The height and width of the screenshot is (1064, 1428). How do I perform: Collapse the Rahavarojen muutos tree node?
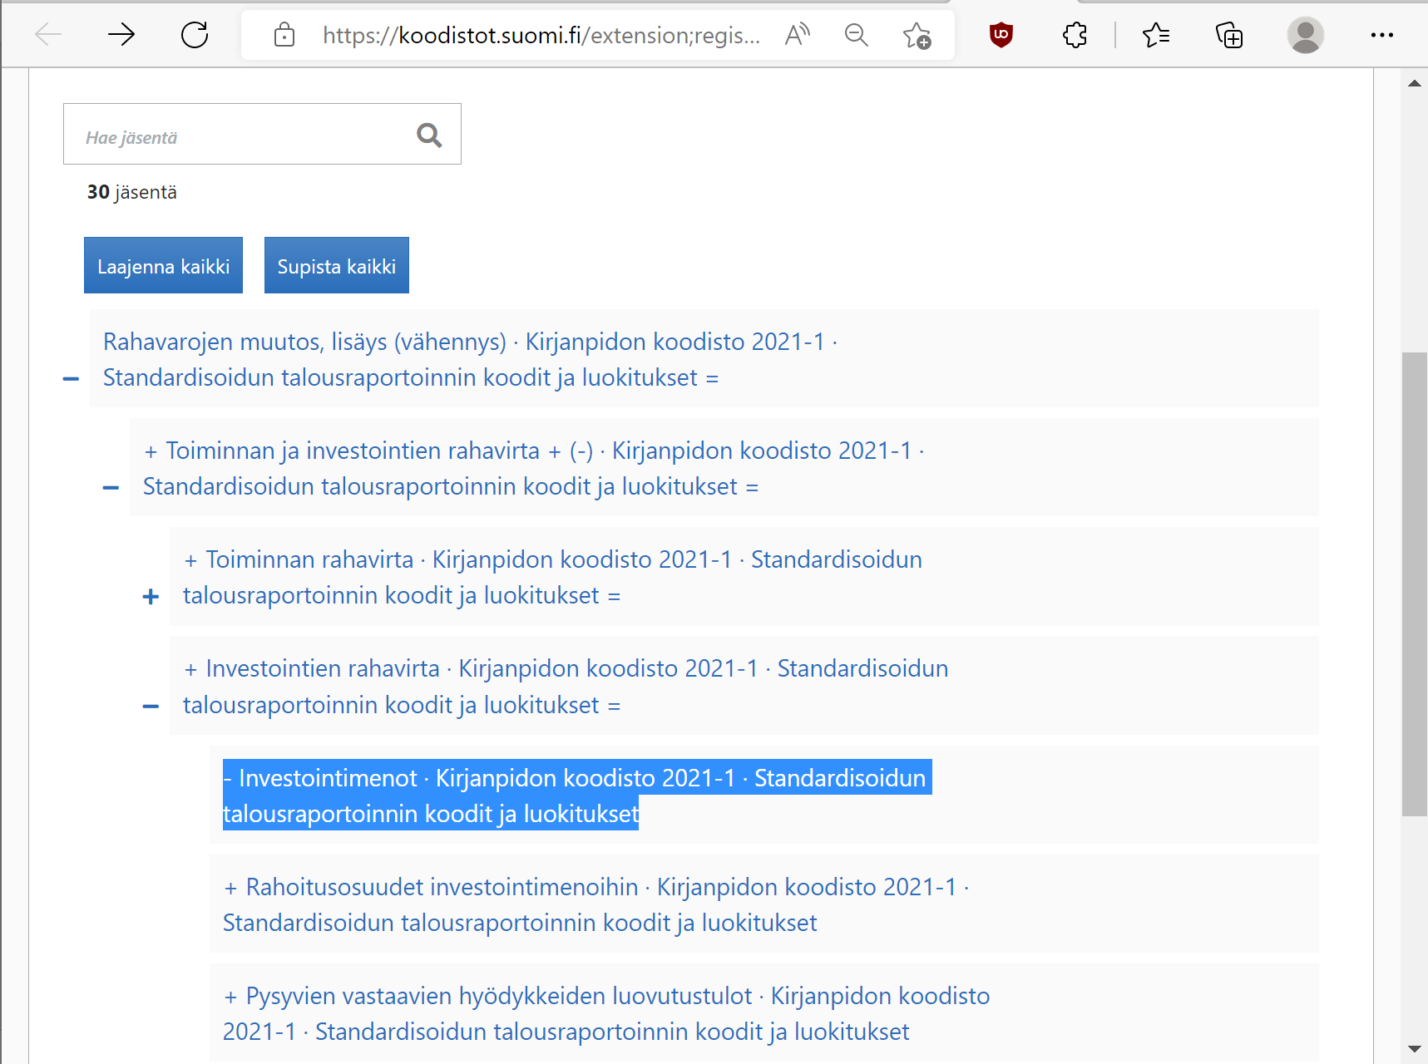pos(72,379)
